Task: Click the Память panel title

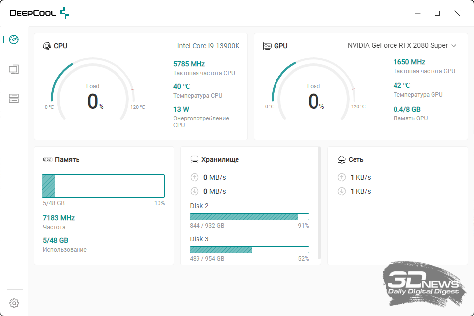Action: point(67,159)
